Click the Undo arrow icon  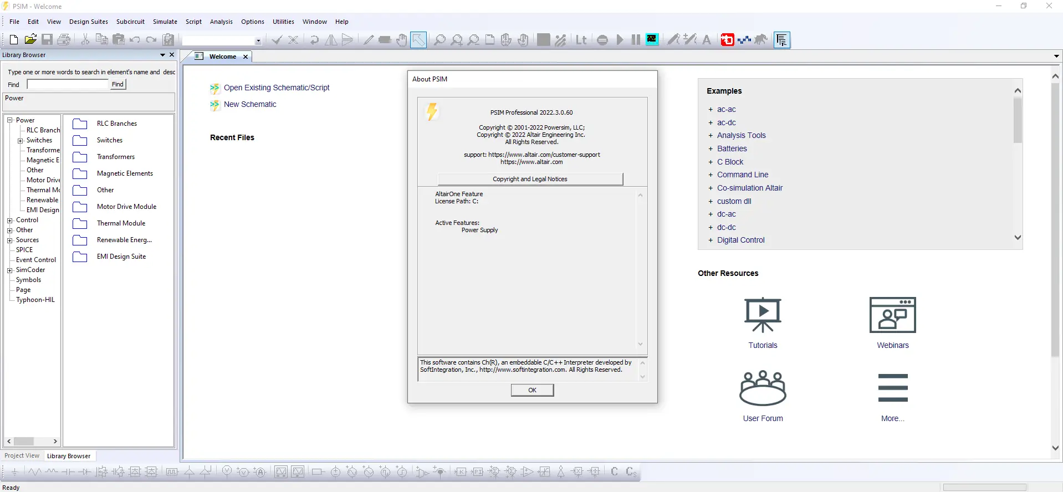[x=135, y=40]
